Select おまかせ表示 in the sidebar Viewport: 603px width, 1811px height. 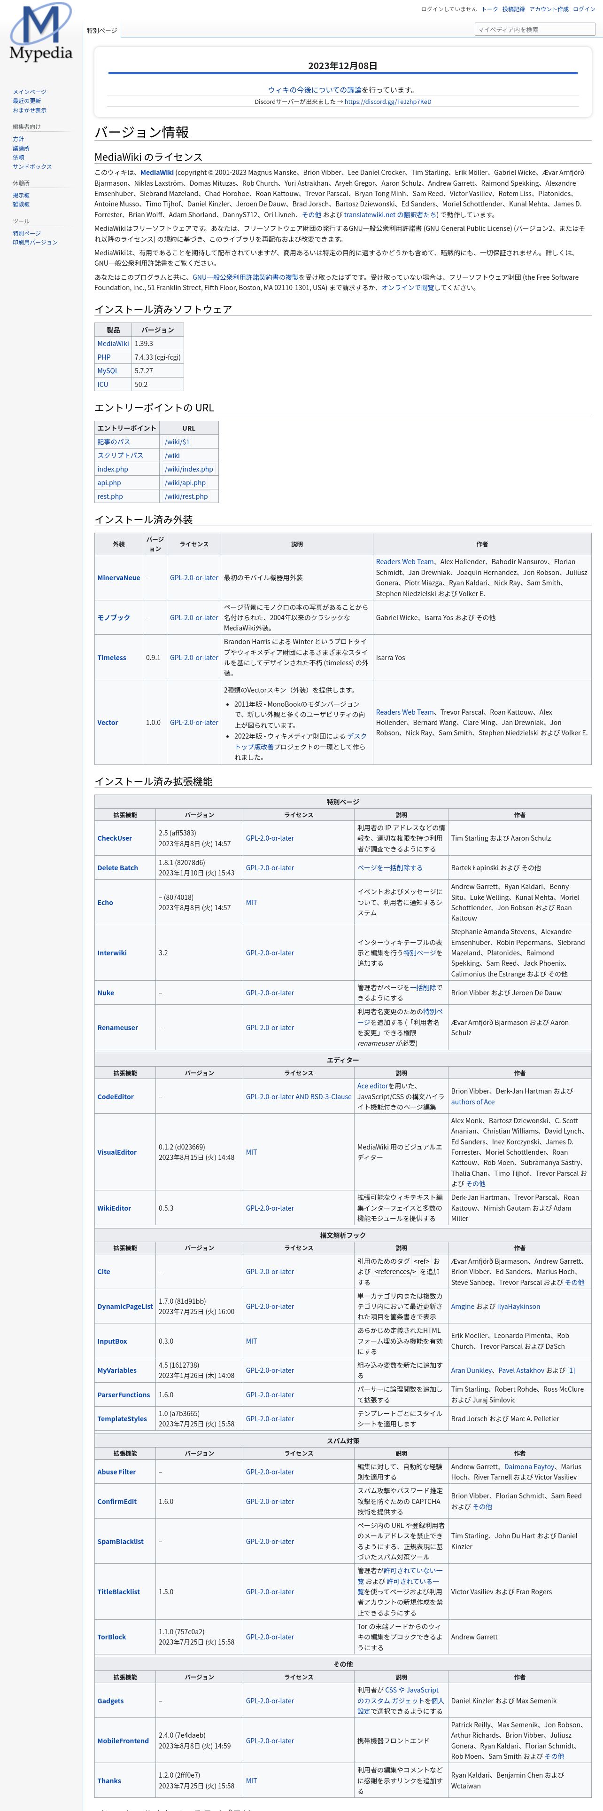point(30,110)
